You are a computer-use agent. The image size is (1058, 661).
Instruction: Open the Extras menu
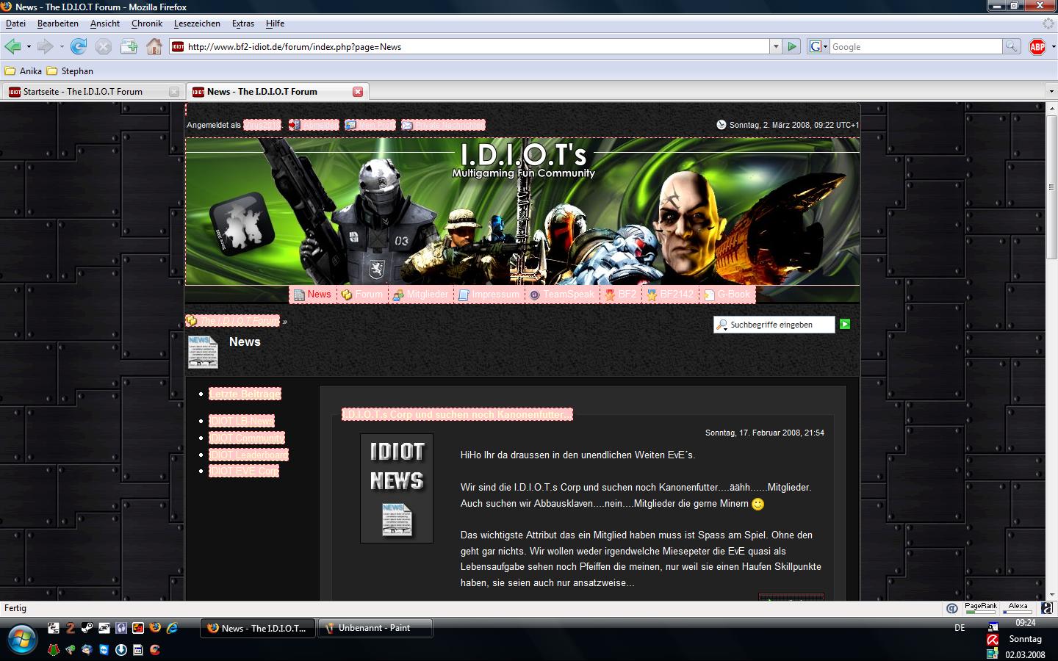(243, 24)
